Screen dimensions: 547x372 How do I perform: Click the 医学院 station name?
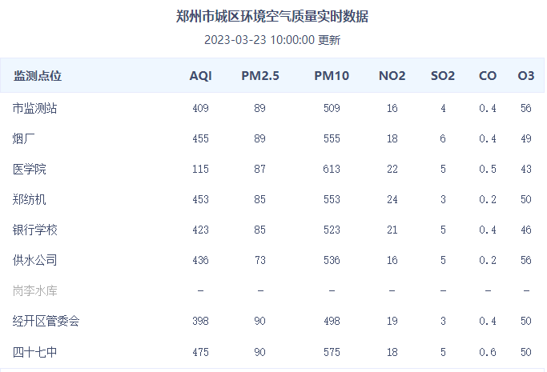click(x=30, y=169)
